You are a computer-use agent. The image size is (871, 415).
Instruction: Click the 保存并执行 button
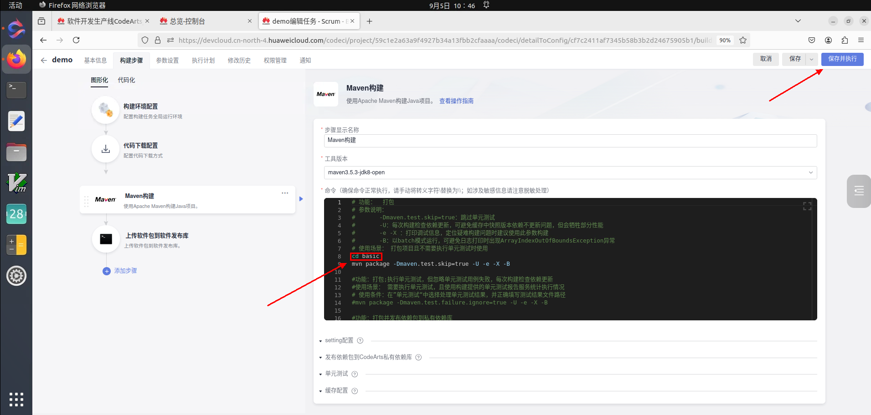point(842,59)
